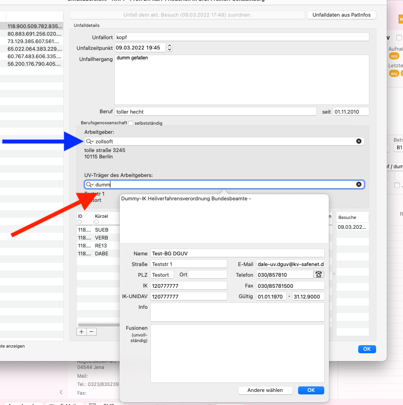Click the ID column header
The image size is (403, 405).
[x=80, y=216]
